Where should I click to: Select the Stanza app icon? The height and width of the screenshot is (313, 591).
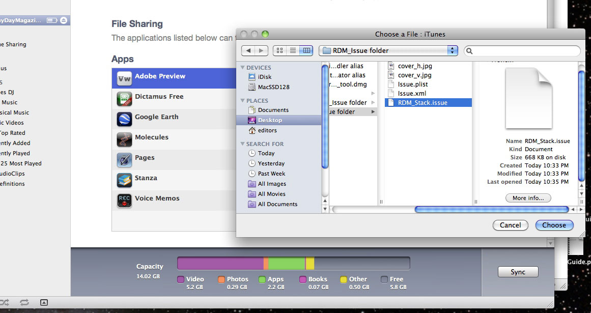(x=124, y=180)
